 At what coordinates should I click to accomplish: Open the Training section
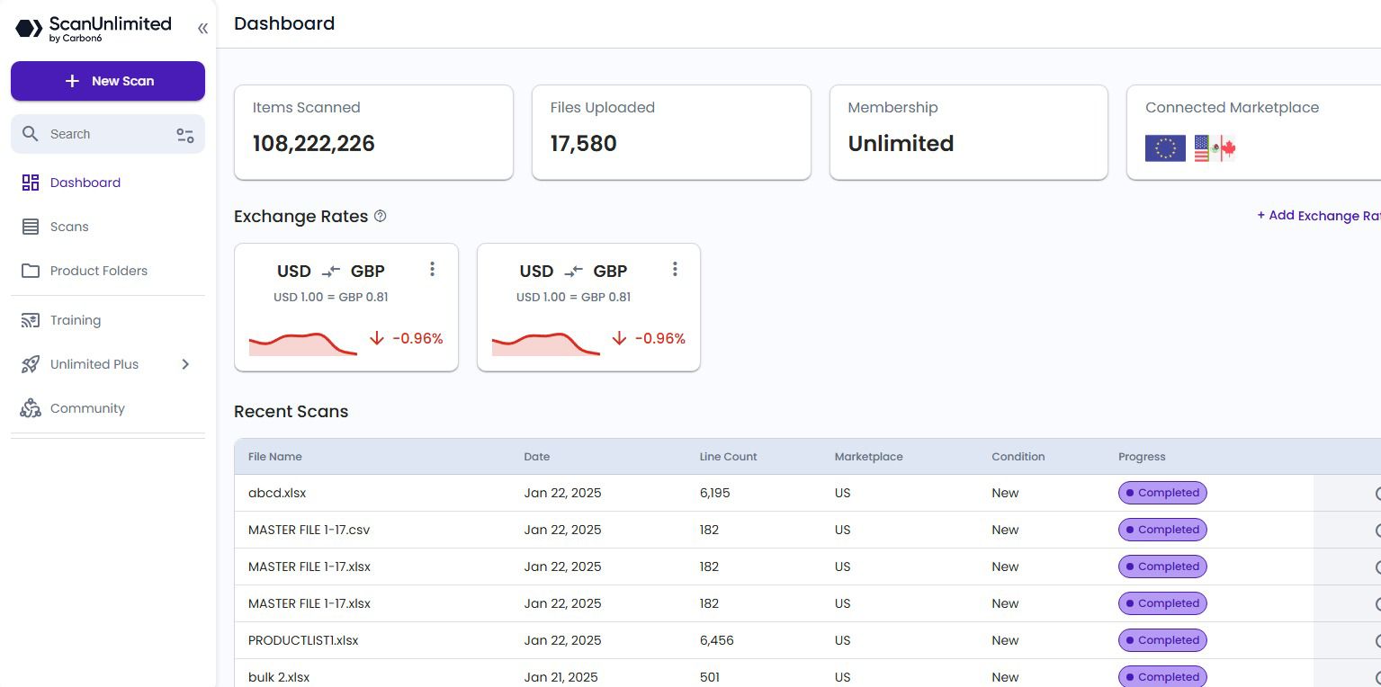76,320
